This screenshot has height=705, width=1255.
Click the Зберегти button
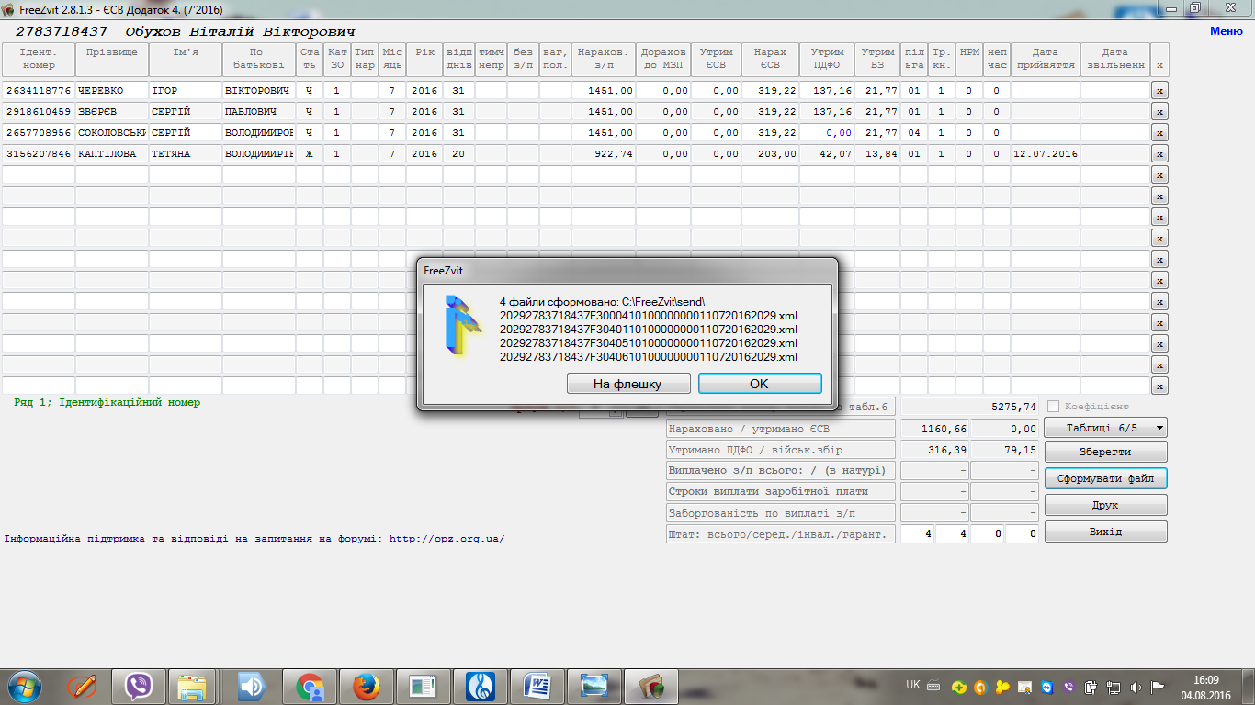pos(1105,452)
